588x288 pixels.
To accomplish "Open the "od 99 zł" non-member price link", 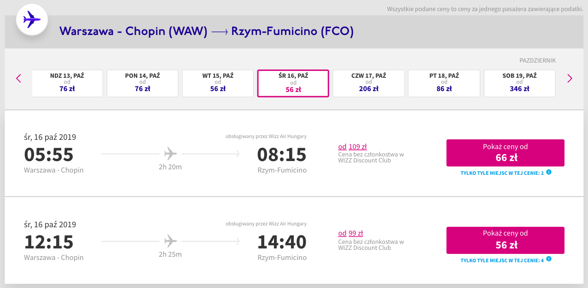I will click(x=350, y=233).
